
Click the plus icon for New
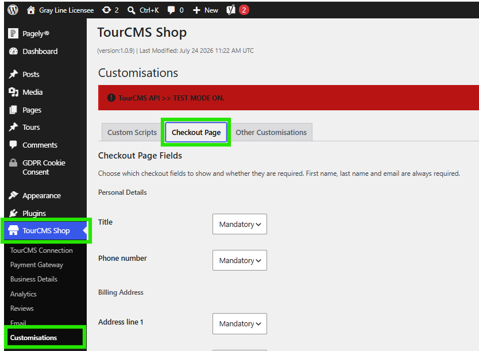coord(196,10)
